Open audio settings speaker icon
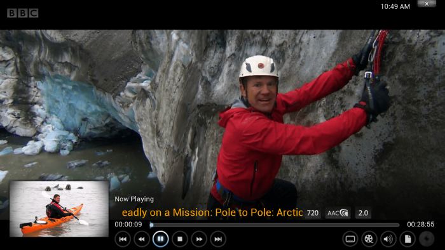This screenshot has height=250, width=445. [388, 239]
